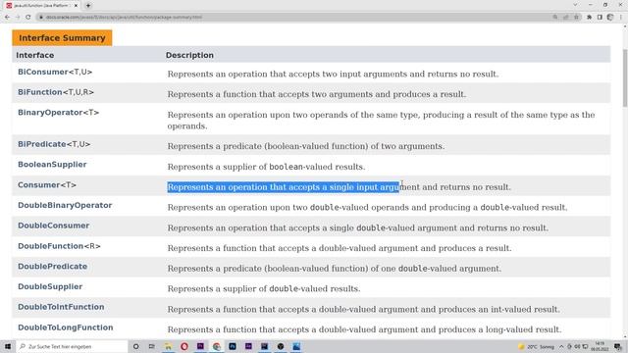The width and height of the screenshot is (628, 353).
Task: Open the Opera browser taskbar icon
Action: click(184, 346)
